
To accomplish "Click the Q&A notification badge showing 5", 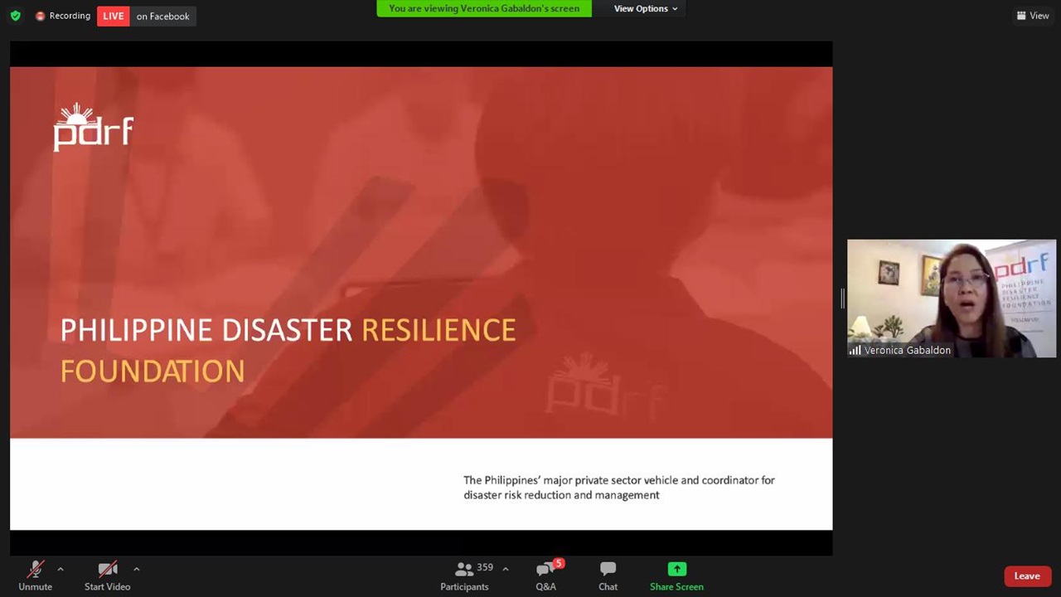I will (x=560, y=564).
